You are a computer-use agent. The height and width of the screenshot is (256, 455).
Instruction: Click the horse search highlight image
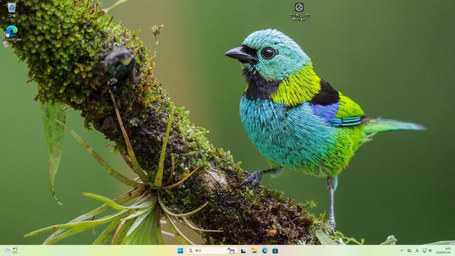(231, 251)
